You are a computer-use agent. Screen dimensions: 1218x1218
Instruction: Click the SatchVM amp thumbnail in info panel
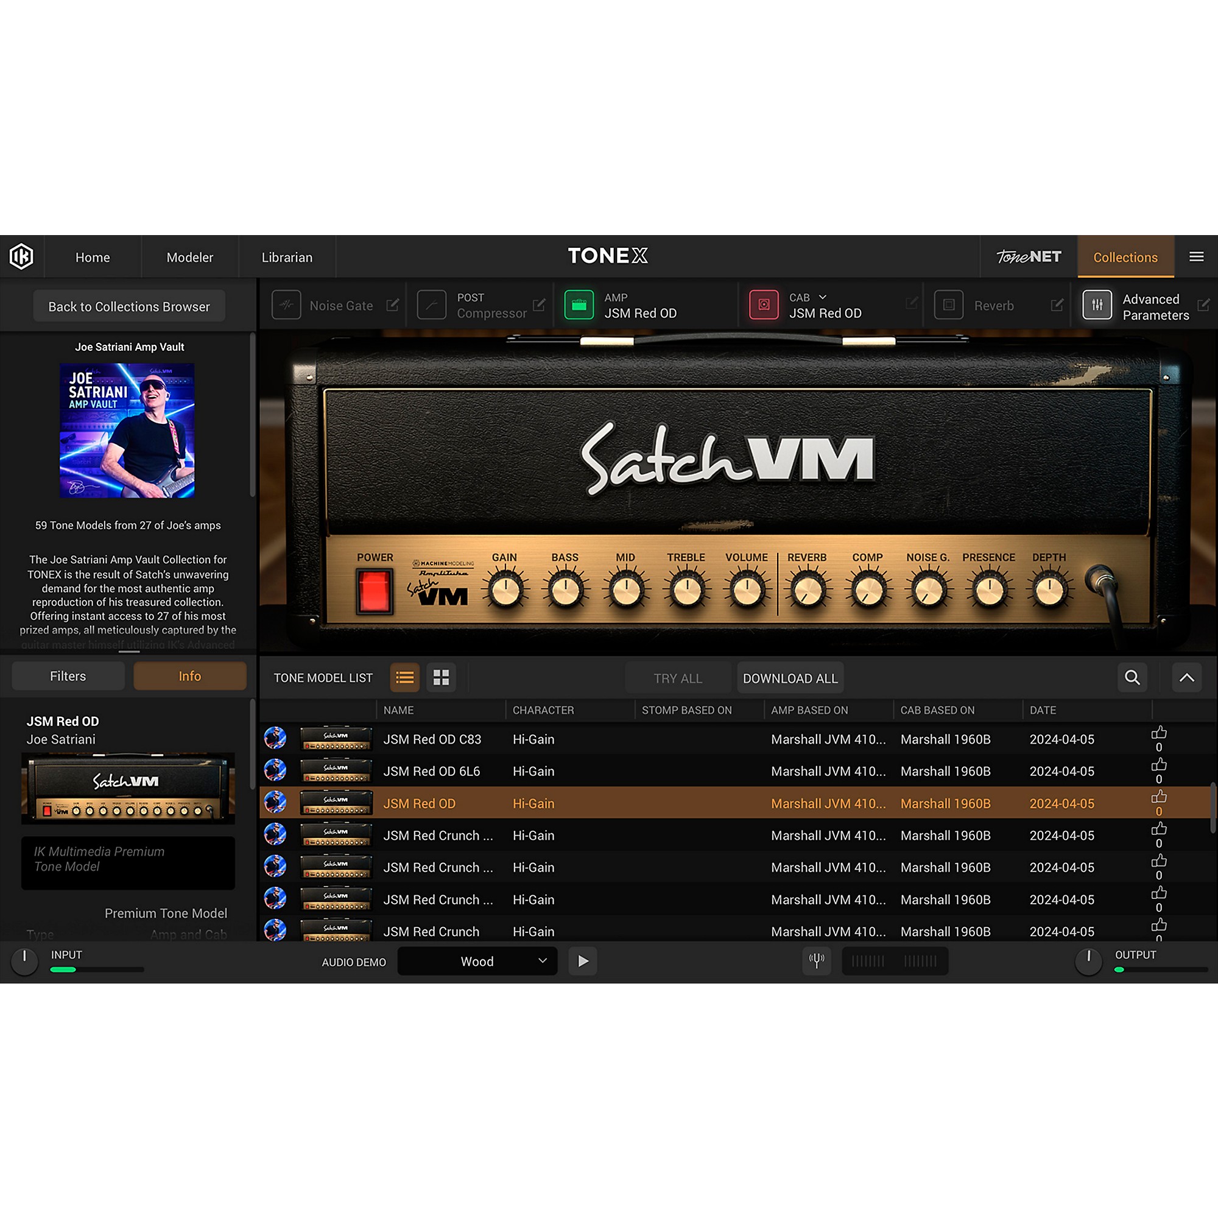pos(128,788)
